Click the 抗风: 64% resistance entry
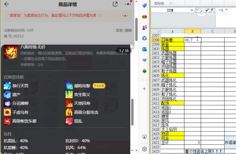This screenshot has height=154, width=236. pyautogui.click(x=76, y=147)
